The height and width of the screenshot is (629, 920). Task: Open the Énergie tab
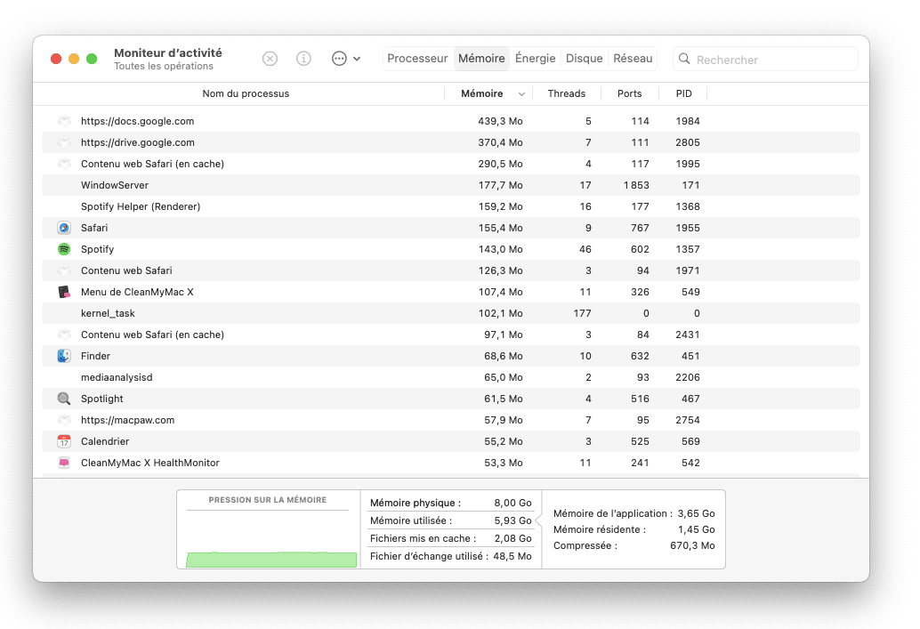(535, 59)
